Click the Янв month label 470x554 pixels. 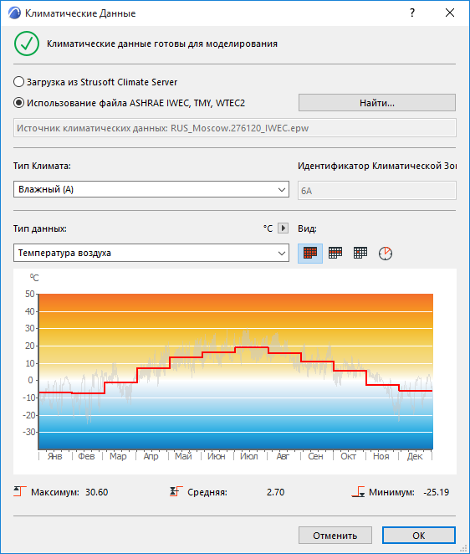point(54,456)
